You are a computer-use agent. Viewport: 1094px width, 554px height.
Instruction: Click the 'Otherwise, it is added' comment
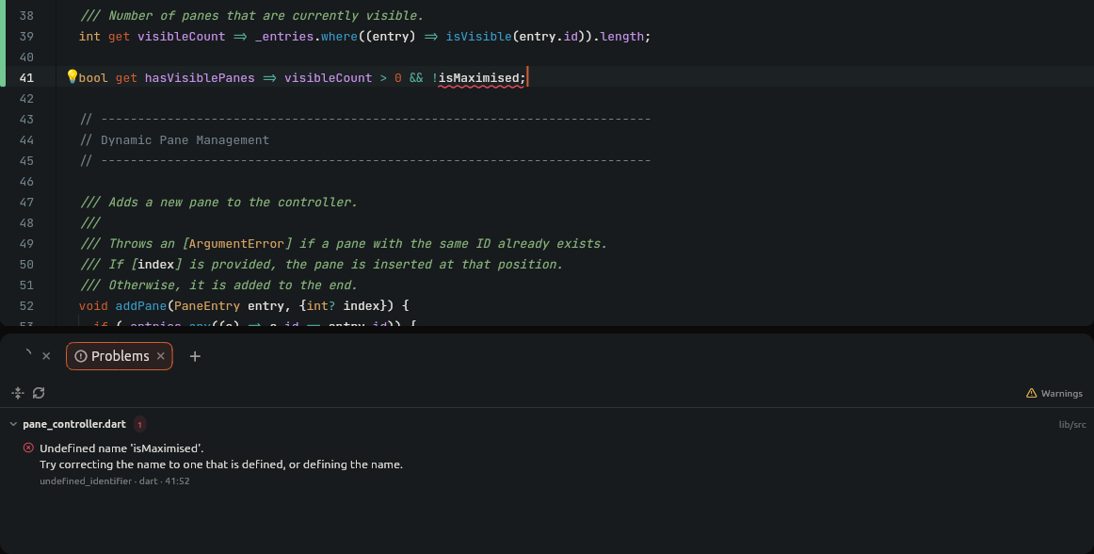(219, 285)
